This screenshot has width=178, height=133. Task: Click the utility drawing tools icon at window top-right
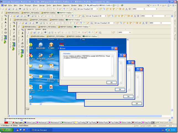(148, 5)
